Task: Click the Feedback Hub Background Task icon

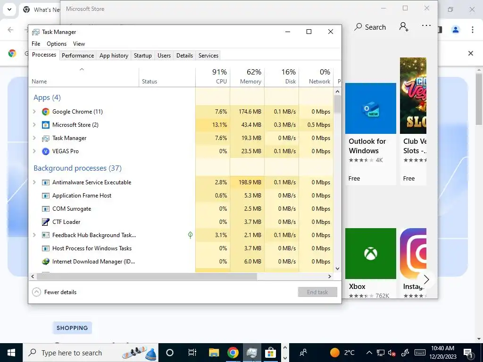Action: click(46, 235)
